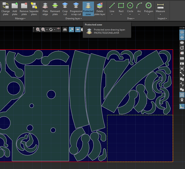Open the Inspect group menu
Viewport: 185px width, 169px height.
click(162, 19)
